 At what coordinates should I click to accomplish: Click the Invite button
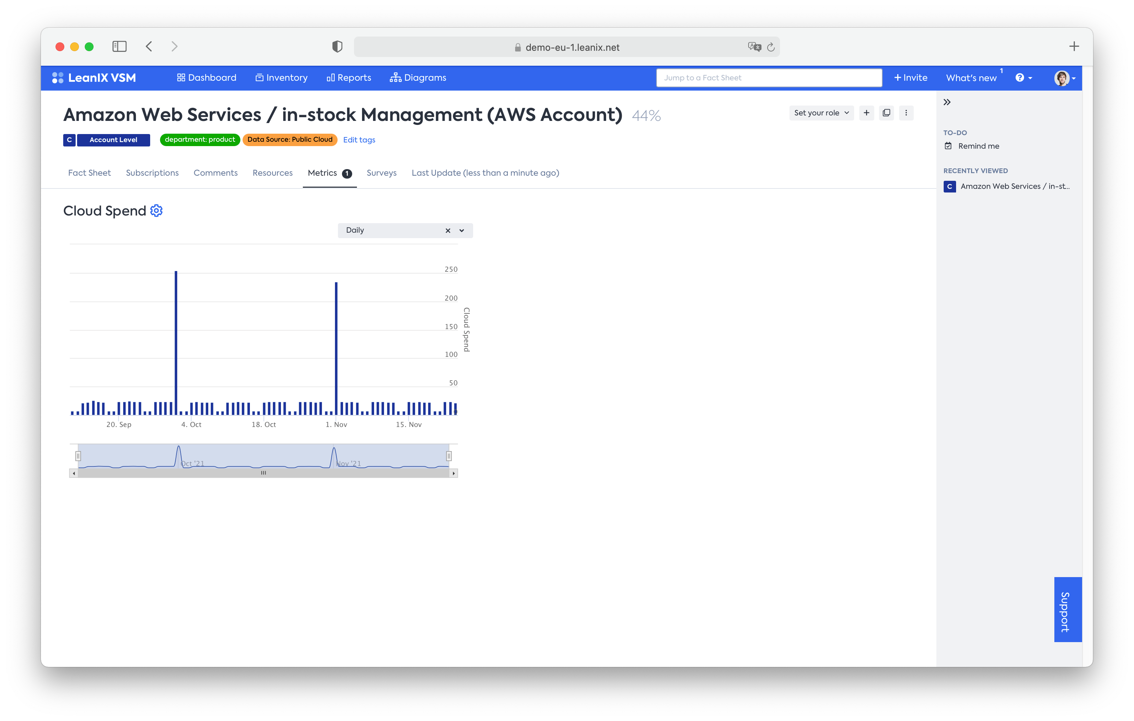(910, 78)
